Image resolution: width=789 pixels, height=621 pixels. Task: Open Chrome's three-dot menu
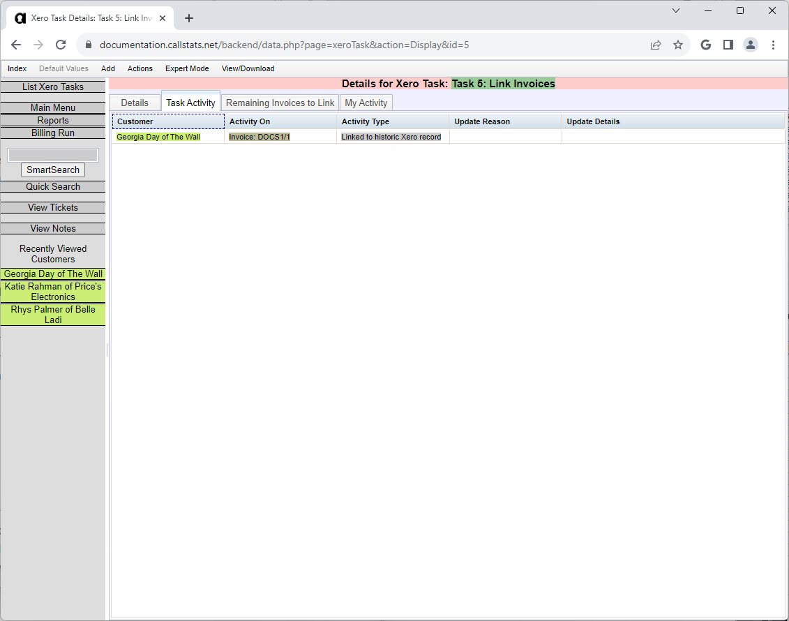point(773,44)
